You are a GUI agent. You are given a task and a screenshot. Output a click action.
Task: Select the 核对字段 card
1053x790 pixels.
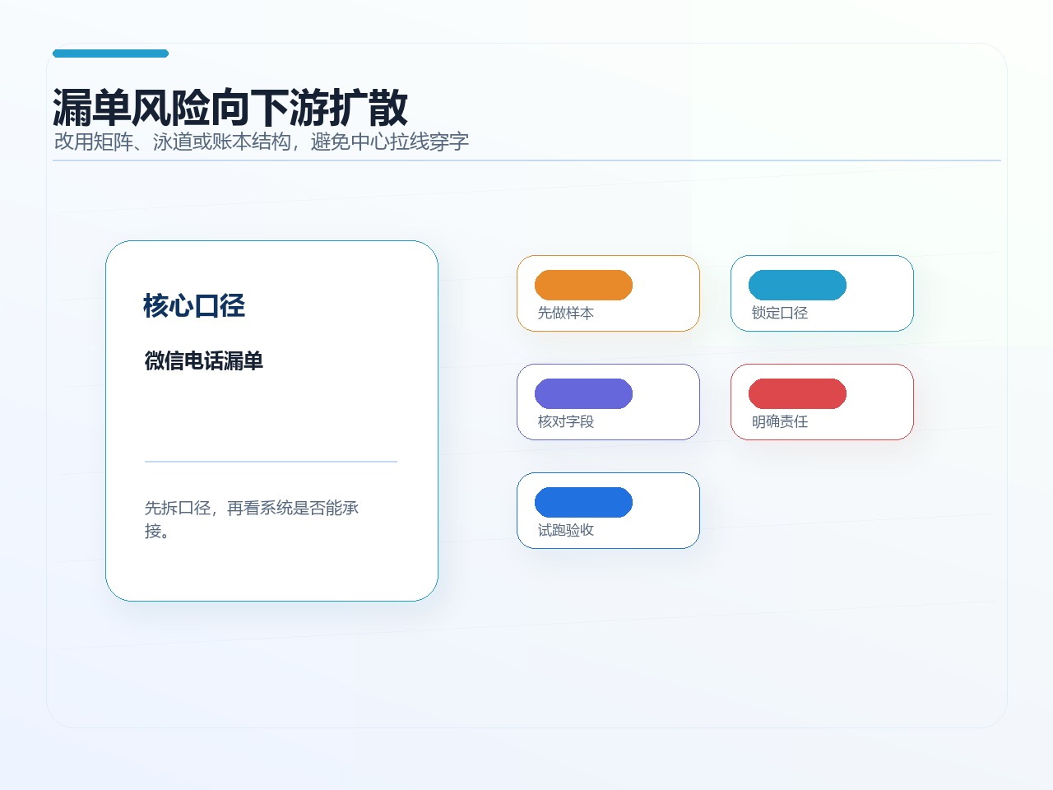[x=608, y=402]
